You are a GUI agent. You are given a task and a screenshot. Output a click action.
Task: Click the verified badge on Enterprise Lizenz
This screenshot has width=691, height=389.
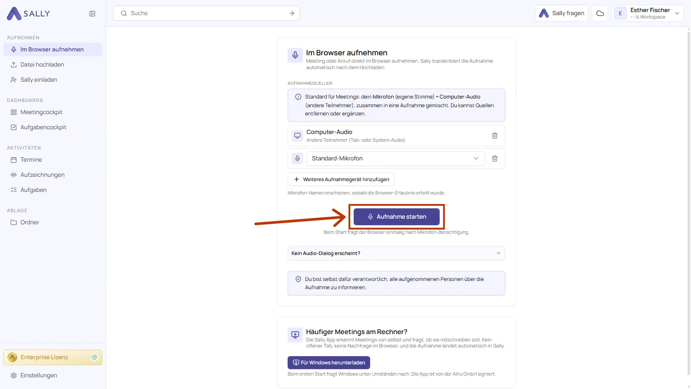95,357
